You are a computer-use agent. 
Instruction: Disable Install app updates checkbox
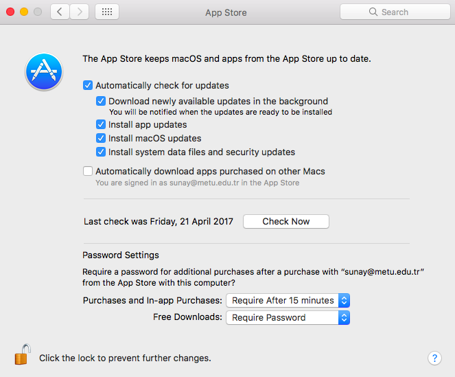pyautogui.click(x=101, y=124)
